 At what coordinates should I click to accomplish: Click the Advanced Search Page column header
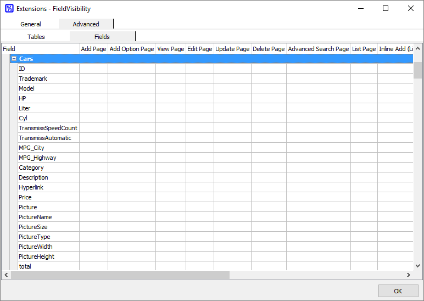click(x=319, y=49)
